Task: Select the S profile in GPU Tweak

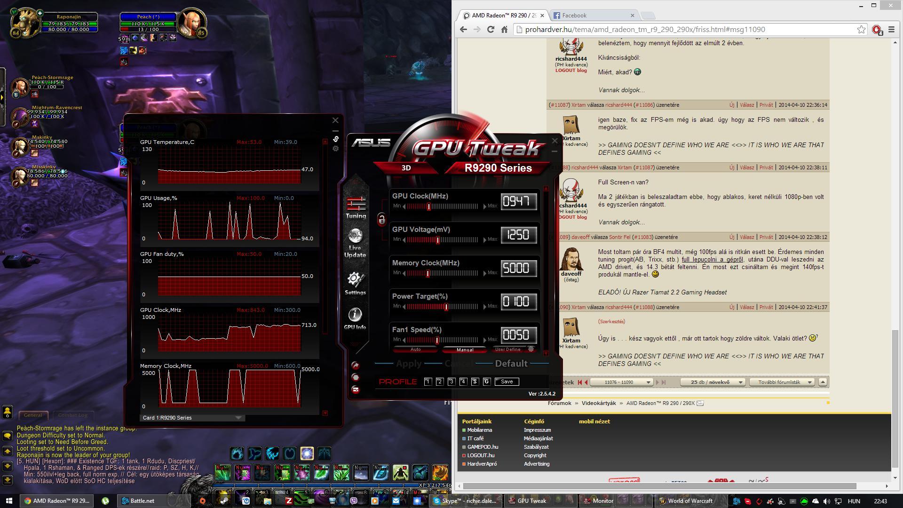Action: click(475, 381)
